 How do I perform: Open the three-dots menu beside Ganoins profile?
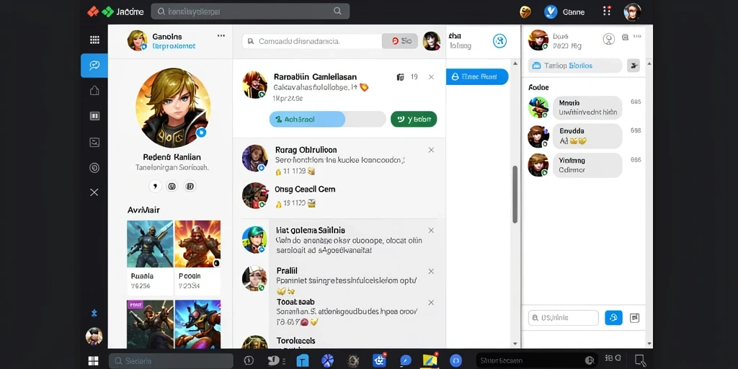(221, 36)
